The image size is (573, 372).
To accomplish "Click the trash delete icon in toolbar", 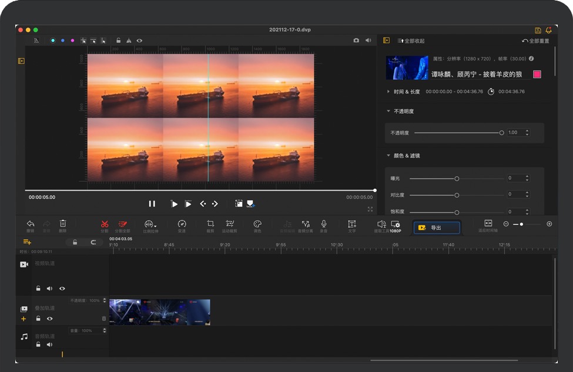I will [x=63, y=224].
